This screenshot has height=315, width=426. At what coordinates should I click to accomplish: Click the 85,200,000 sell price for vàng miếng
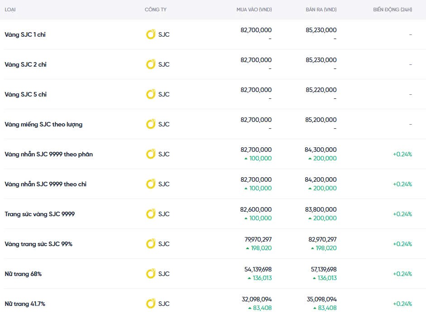pyautogui.click(x=321, y=120)
